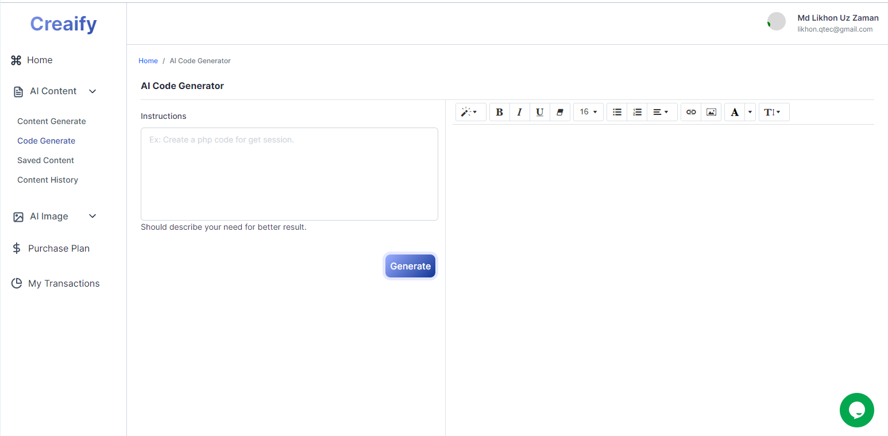Image resolution: width=888 pixels, height=436 pixels.
Task: Open the font color palette arrow
Action: tap(750, 112)
